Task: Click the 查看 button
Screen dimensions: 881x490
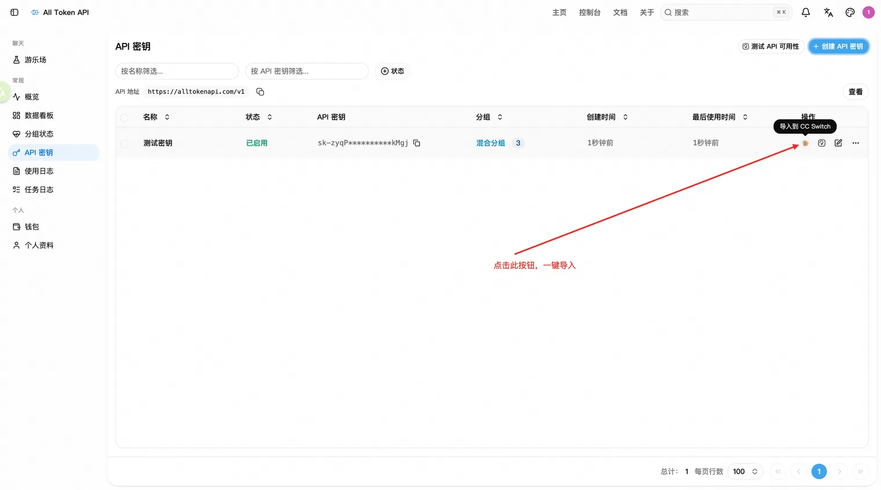Action: click(x=855, y=92)
